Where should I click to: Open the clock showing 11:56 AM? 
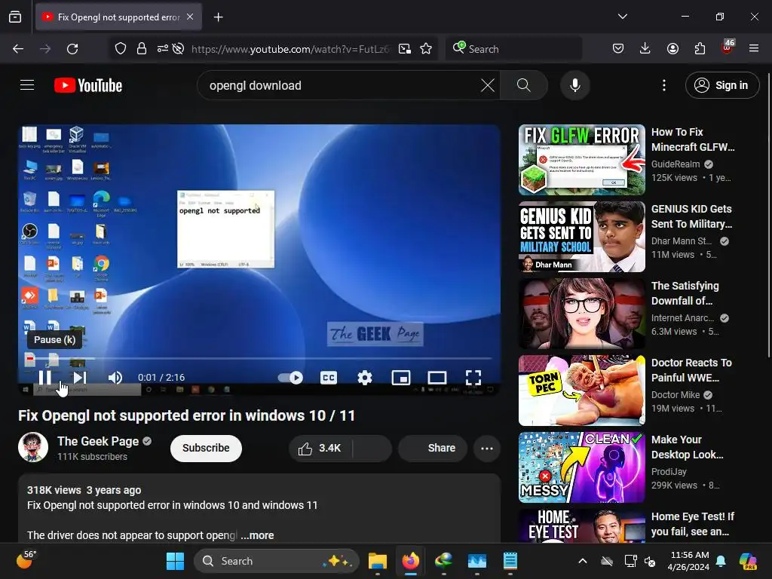tap(690, 561)
